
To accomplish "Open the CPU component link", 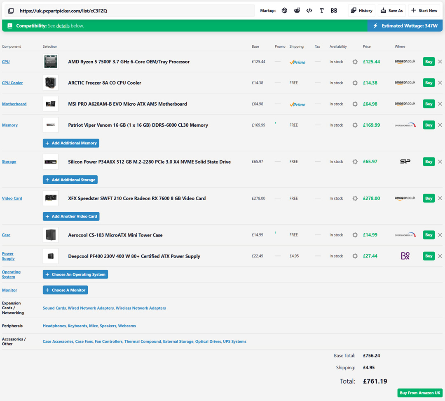I will [x=6, y=62].
